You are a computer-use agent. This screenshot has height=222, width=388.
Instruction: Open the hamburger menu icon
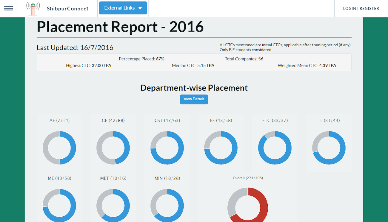click(x=8, y=8)
